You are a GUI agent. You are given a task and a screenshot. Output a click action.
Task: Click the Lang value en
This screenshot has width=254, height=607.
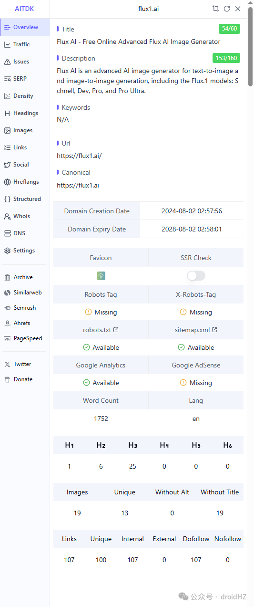196,419
